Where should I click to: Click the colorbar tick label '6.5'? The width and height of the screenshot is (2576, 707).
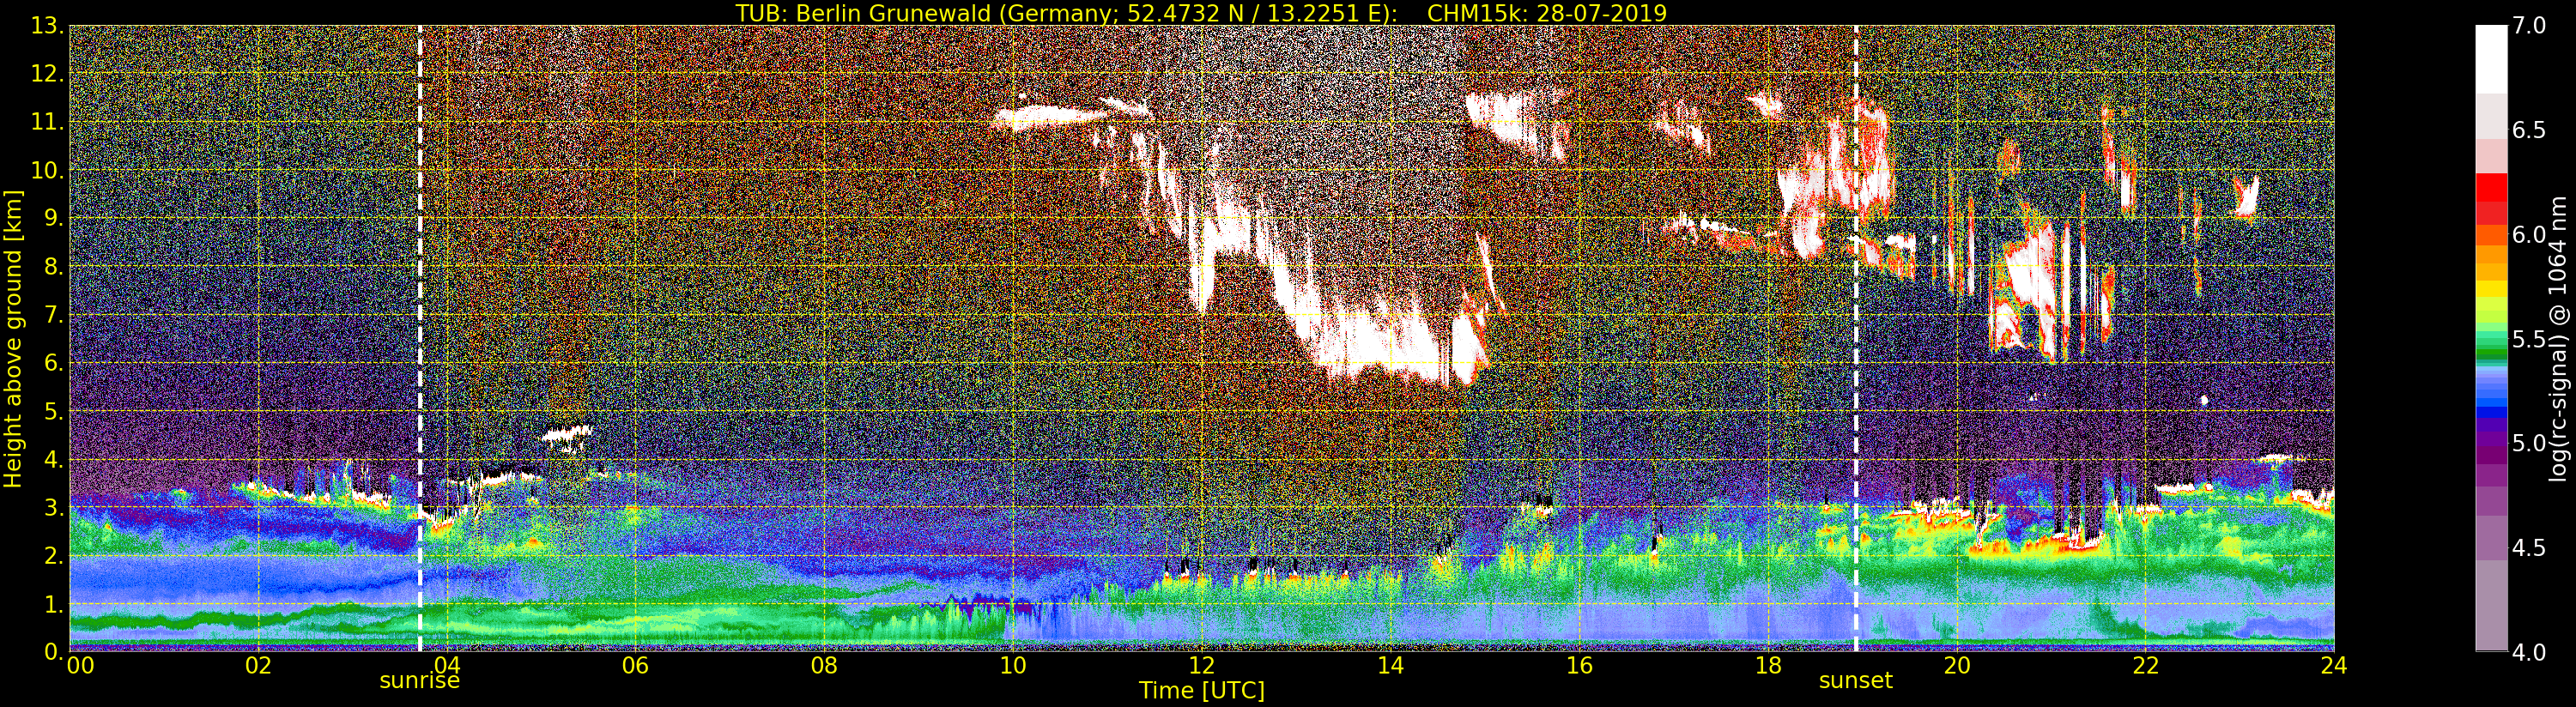(x=2530, y=130)
